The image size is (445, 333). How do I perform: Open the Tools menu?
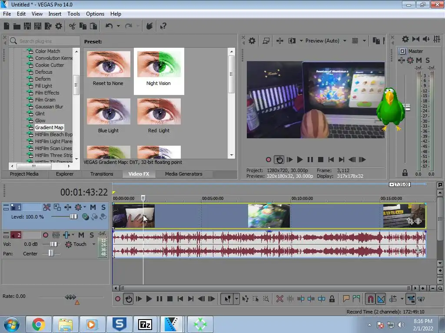[73, 13]
